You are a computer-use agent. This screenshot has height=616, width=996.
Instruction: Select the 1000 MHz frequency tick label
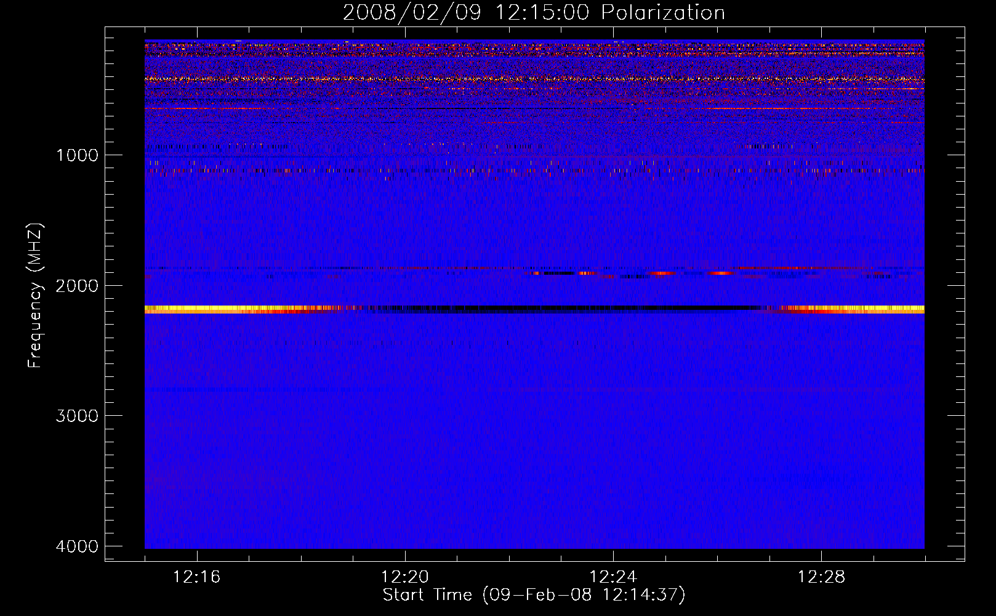pos(77,155)
